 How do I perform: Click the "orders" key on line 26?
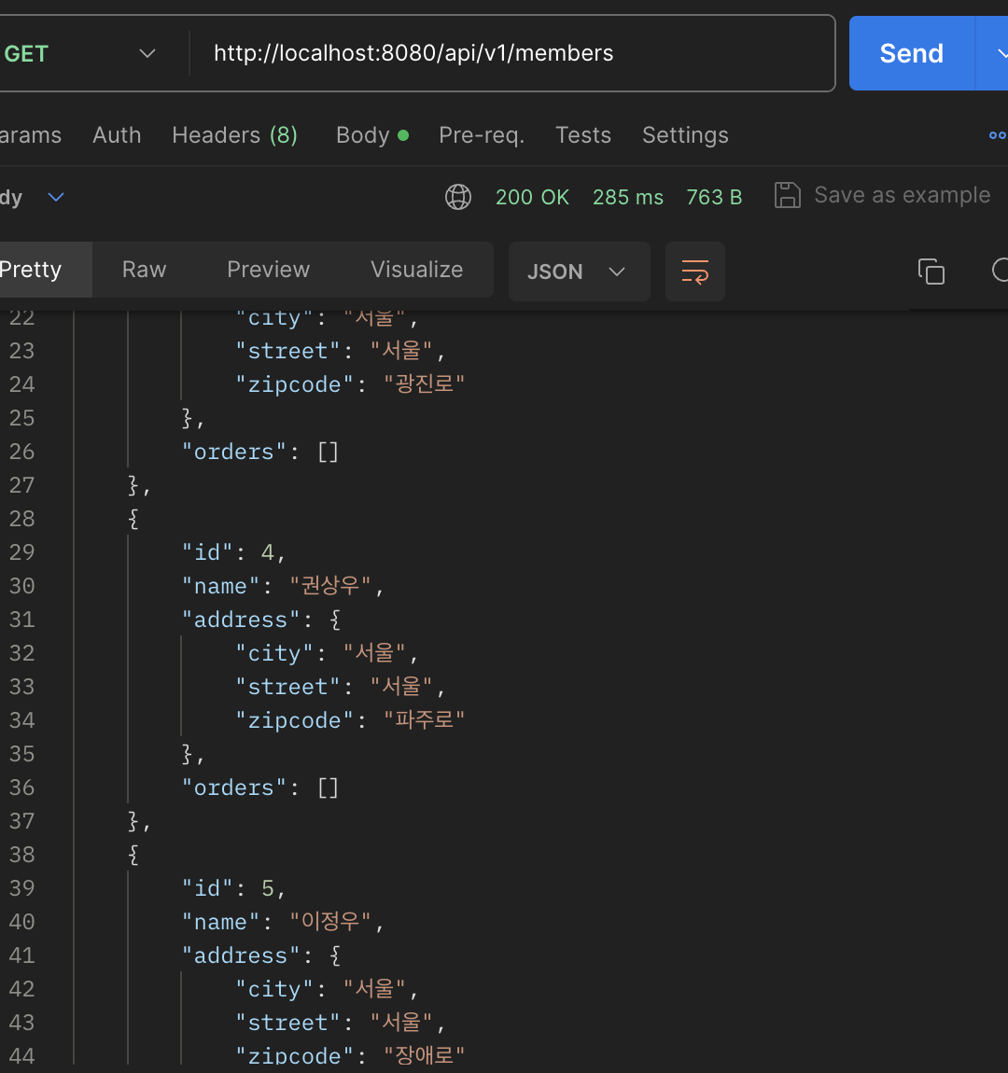(234, 452)
